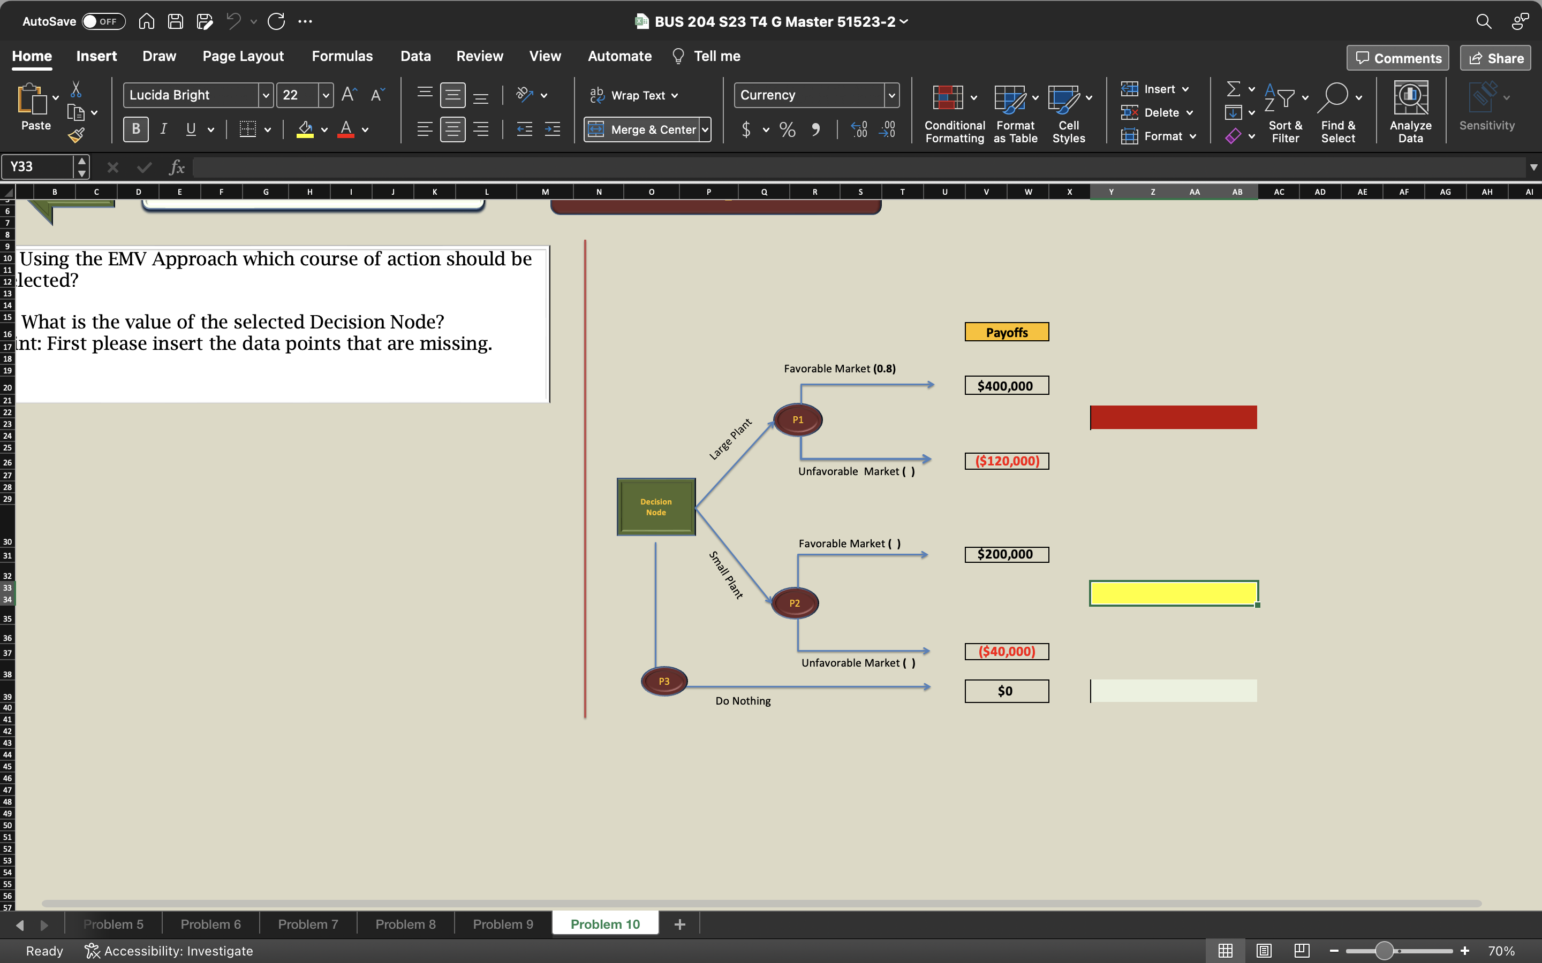
Task: Click the Percent Style icon
Action: pyautogui.click(x=788, y=130)
